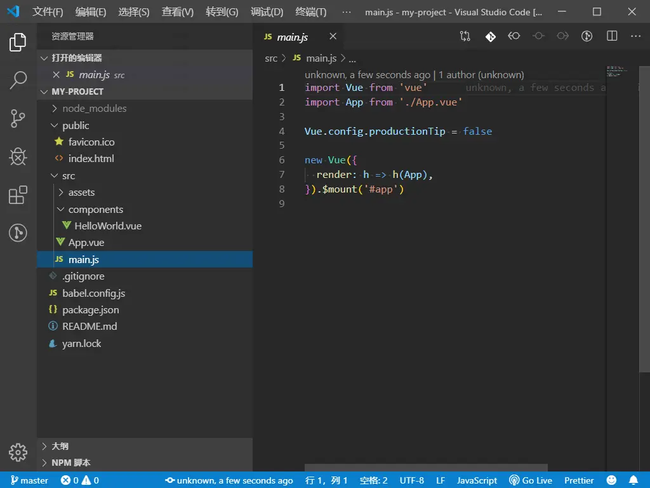Viewport: 650px width, 488px height.
Task: Expand the 大纲 outline panel
Action: click(x=145, y=446)
